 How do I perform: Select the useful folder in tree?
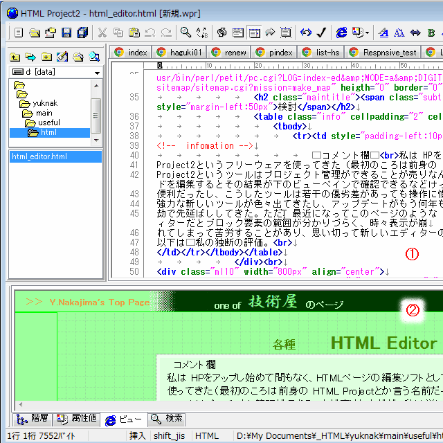(x=49, y=123)
